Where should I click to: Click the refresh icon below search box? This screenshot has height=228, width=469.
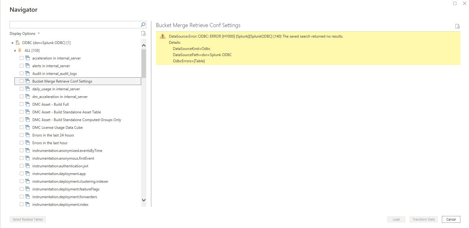(143, 34)
